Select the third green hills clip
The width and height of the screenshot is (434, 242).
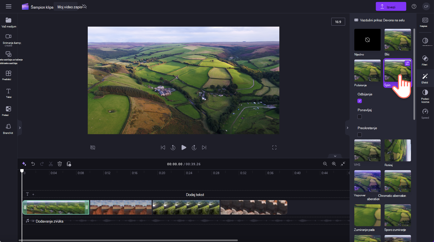(x=186, y=207)
